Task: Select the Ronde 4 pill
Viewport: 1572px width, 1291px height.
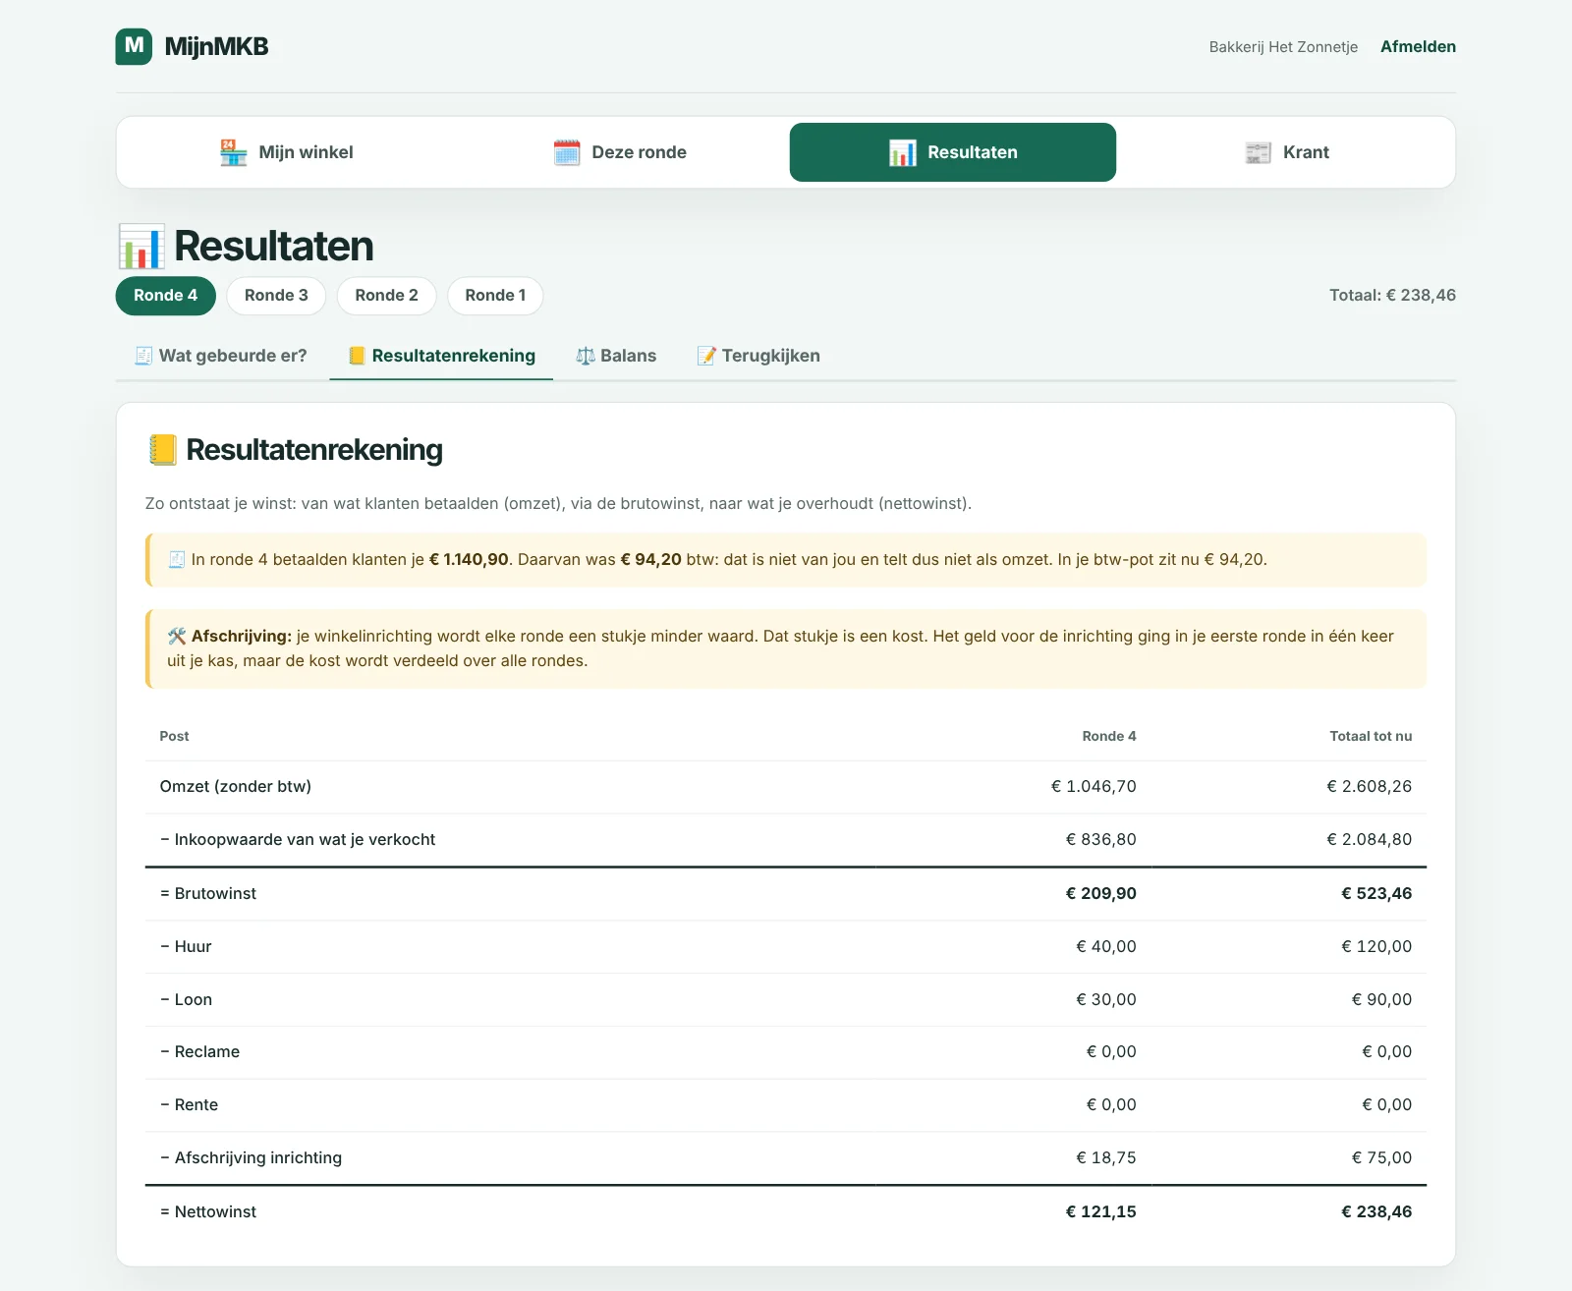Action: pos(166,296)
